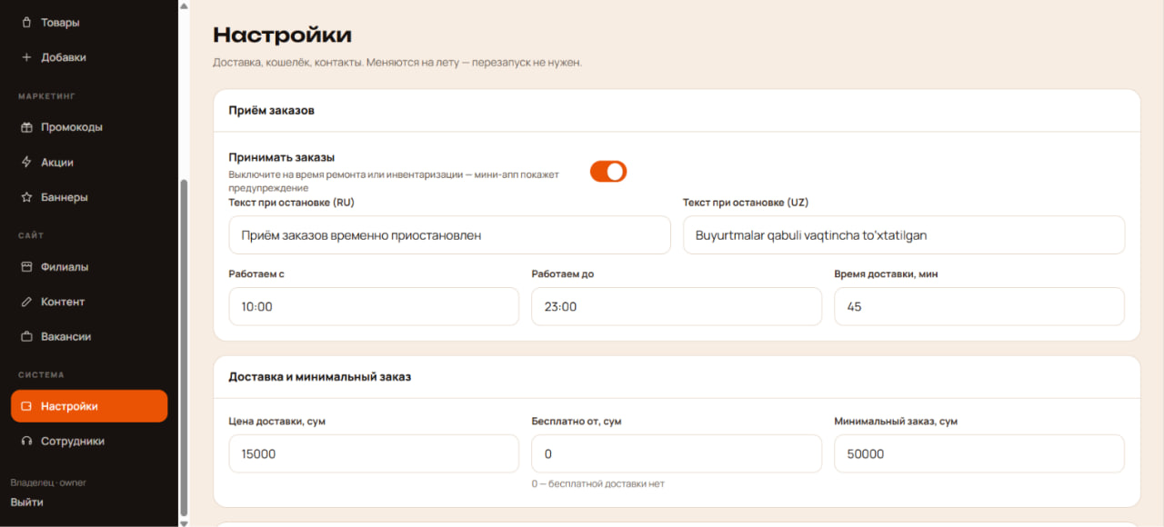
Task: Click the Работаем до time field
Action: coord(677,307)
